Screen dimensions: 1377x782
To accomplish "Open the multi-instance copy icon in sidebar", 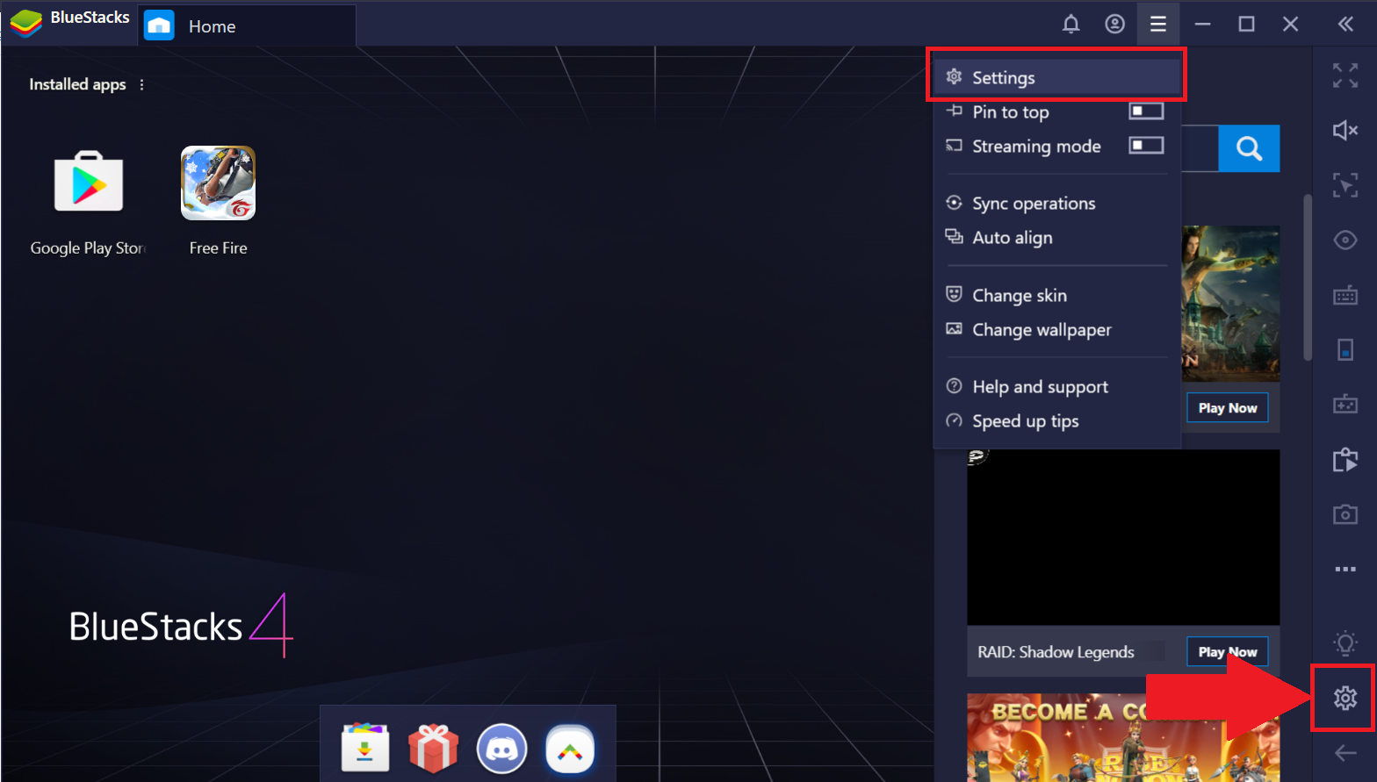I will pos(1345,459).
